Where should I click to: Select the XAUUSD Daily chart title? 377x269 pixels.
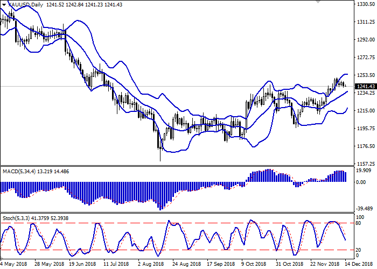tap(24, 4)
